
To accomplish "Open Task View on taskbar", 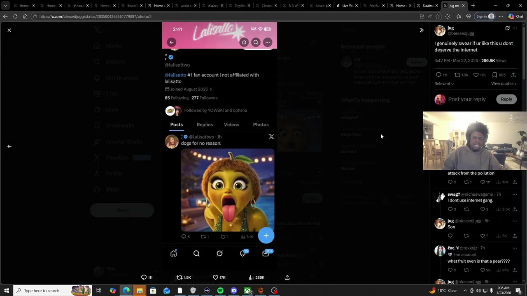I will pyautogui.click(x=99, y=291).
